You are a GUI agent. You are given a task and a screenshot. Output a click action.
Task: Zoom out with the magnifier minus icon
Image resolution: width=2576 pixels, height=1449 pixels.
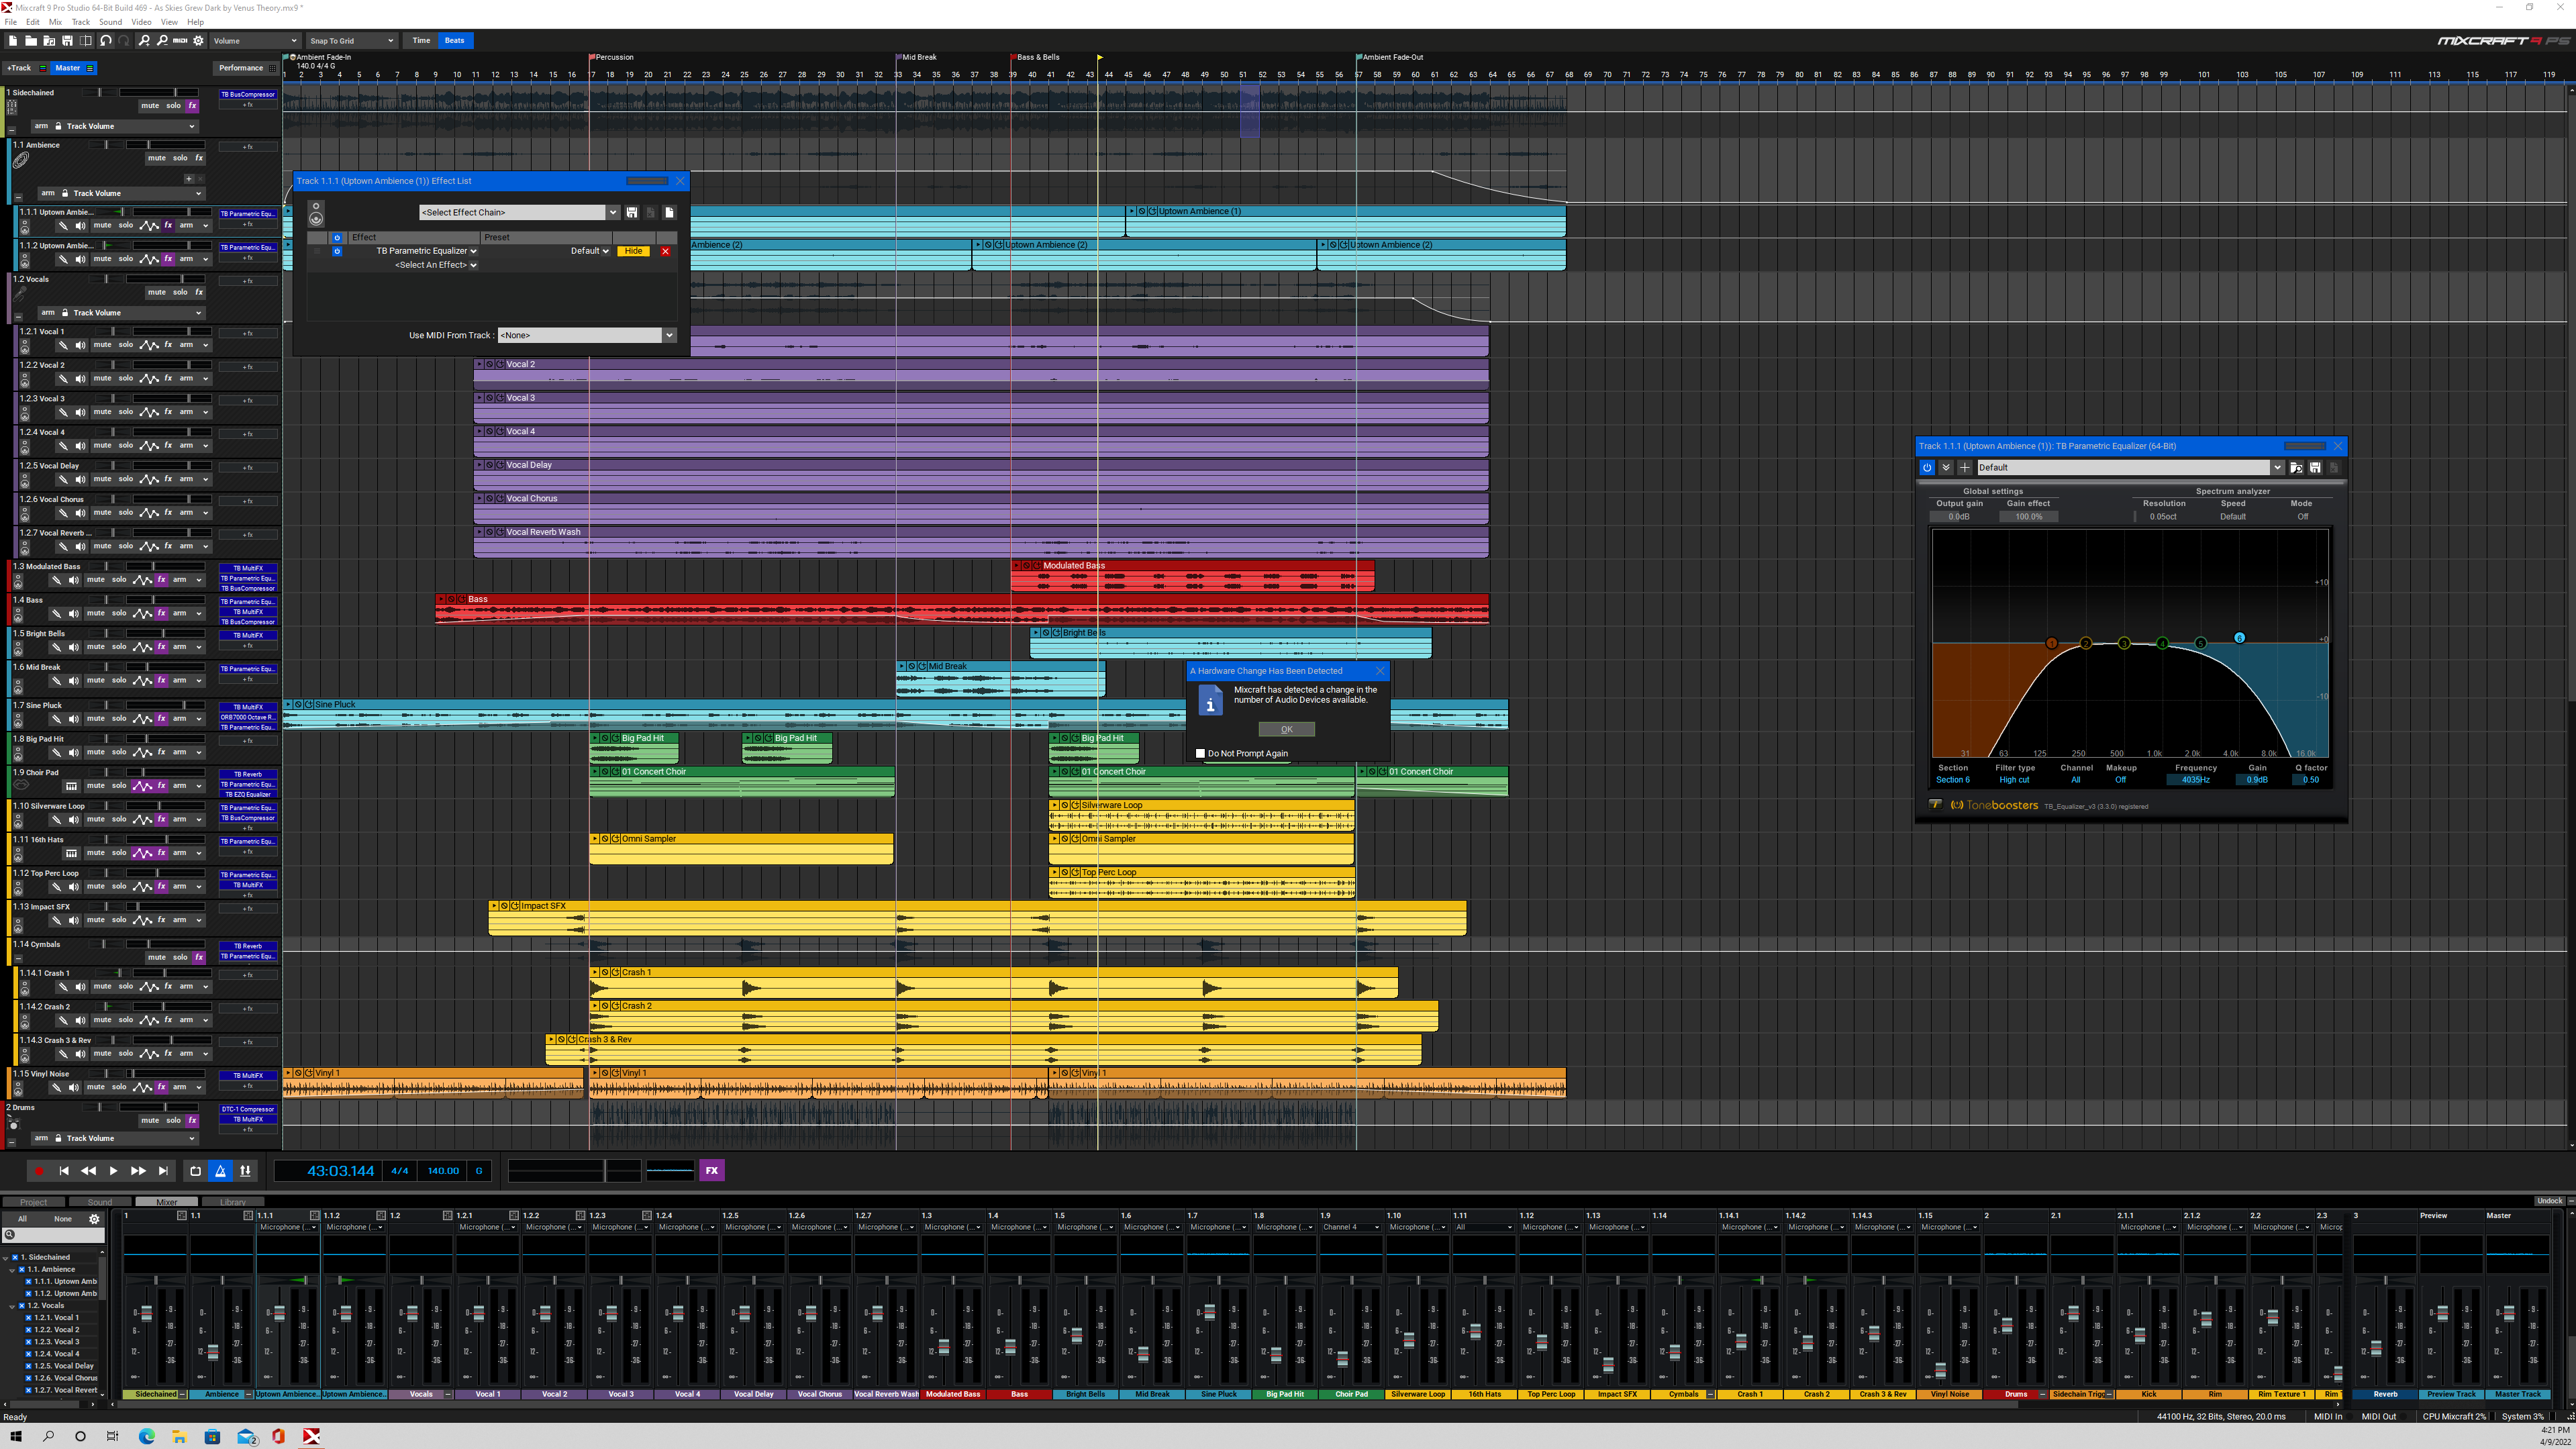(x=162, y=41)
